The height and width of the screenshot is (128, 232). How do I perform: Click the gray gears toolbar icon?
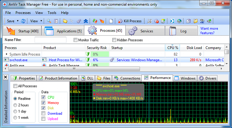[79, 21]
